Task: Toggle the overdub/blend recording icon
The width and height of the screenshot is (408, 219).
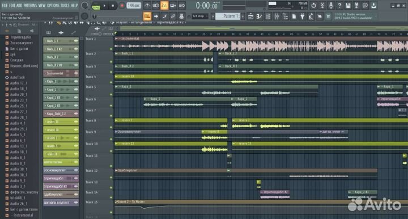Action: coord(173,6)
